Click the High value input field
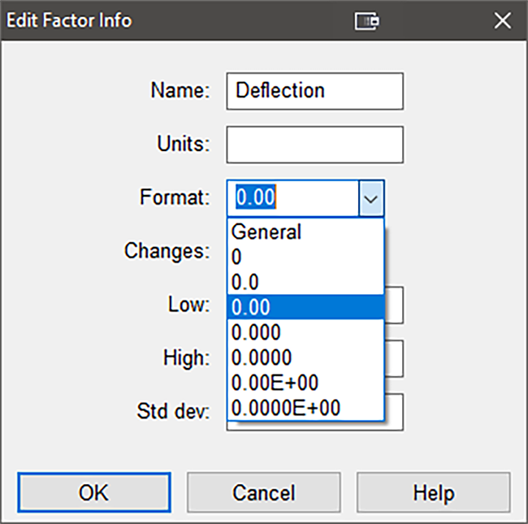 pyautogui.click(x=394, y=357)
